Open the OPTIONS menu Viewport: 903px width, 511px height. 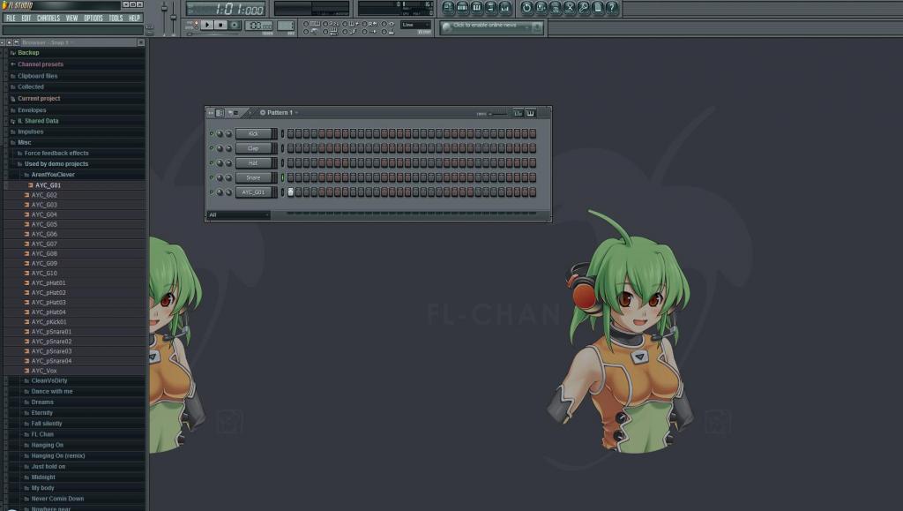pos(93,18)
